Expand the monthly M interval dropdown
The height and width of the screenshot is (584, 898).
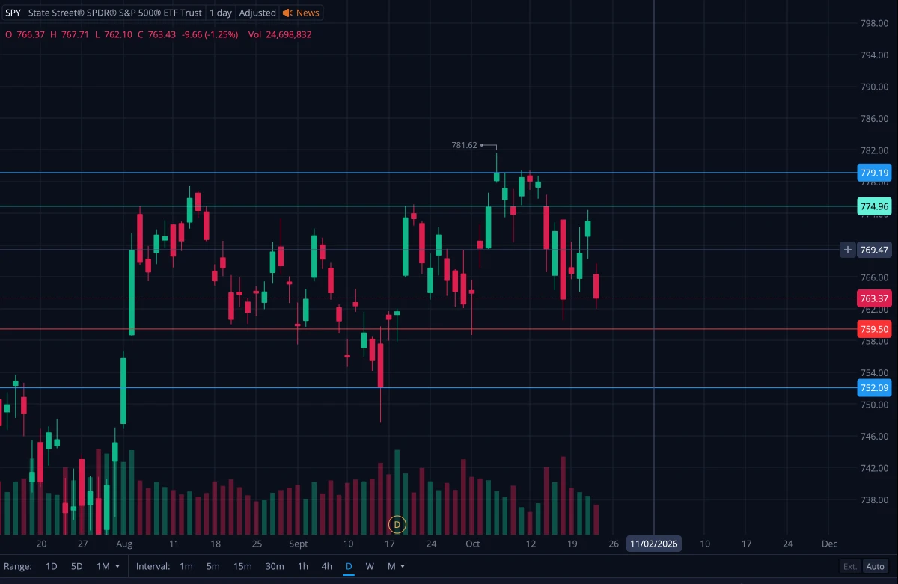(x=397, y=566)
